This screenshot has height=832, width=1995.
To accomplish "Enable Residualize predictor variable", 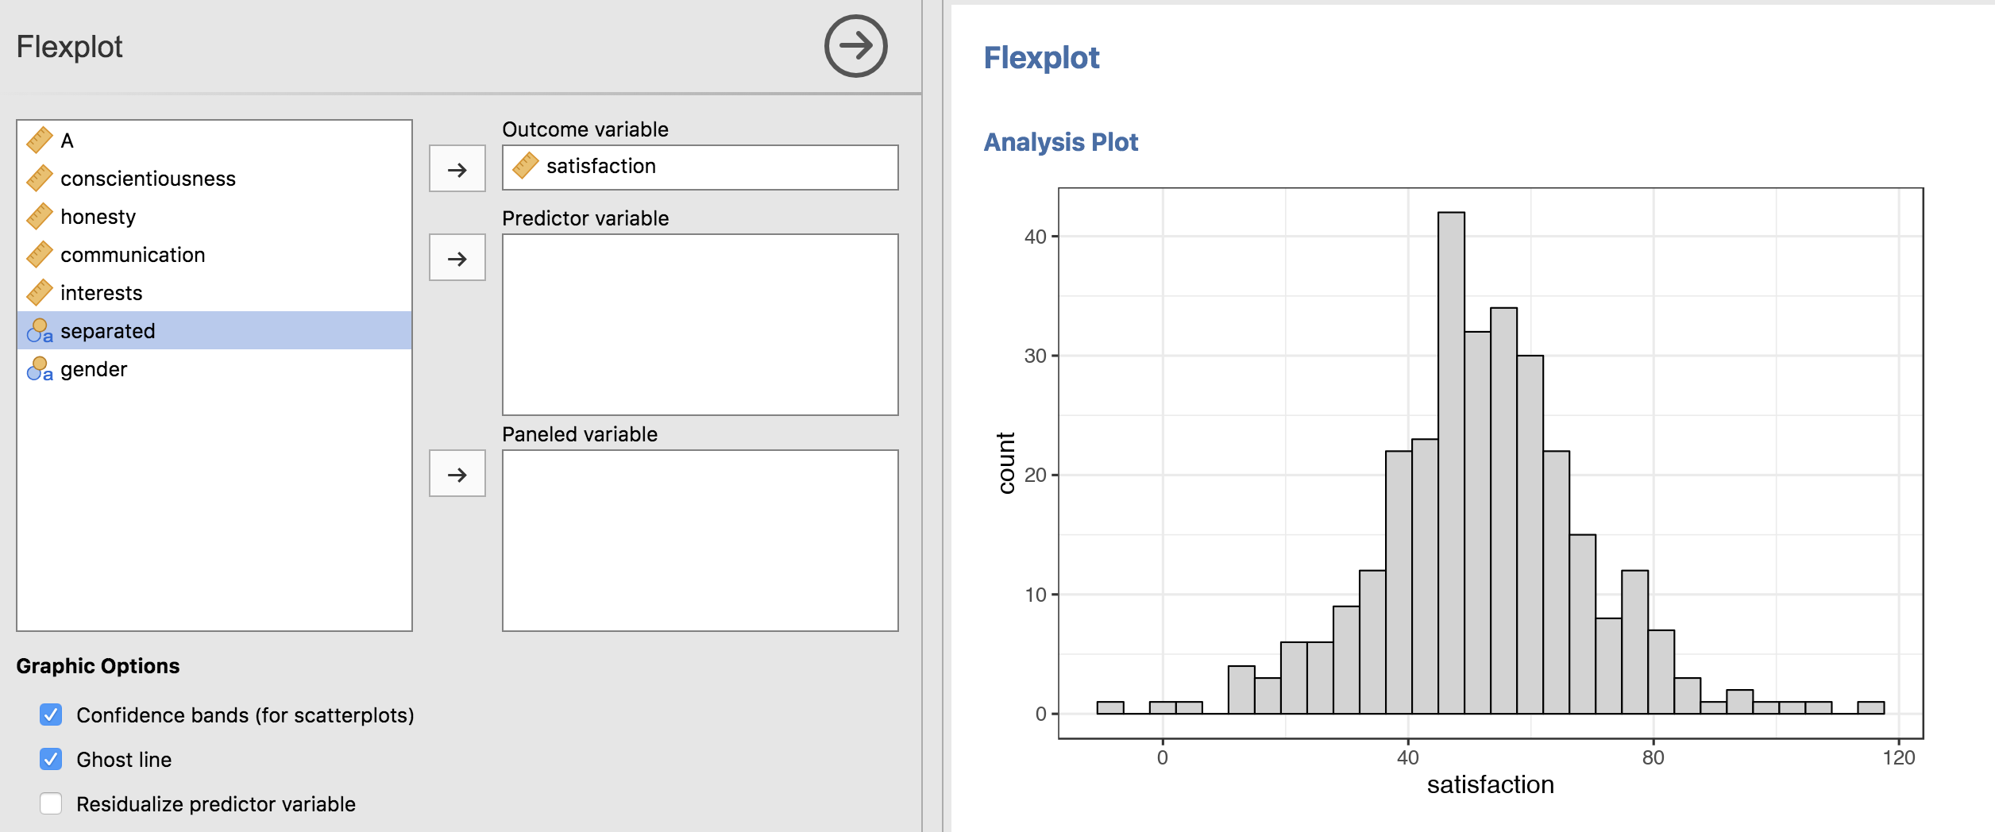I will pos(51,803).
